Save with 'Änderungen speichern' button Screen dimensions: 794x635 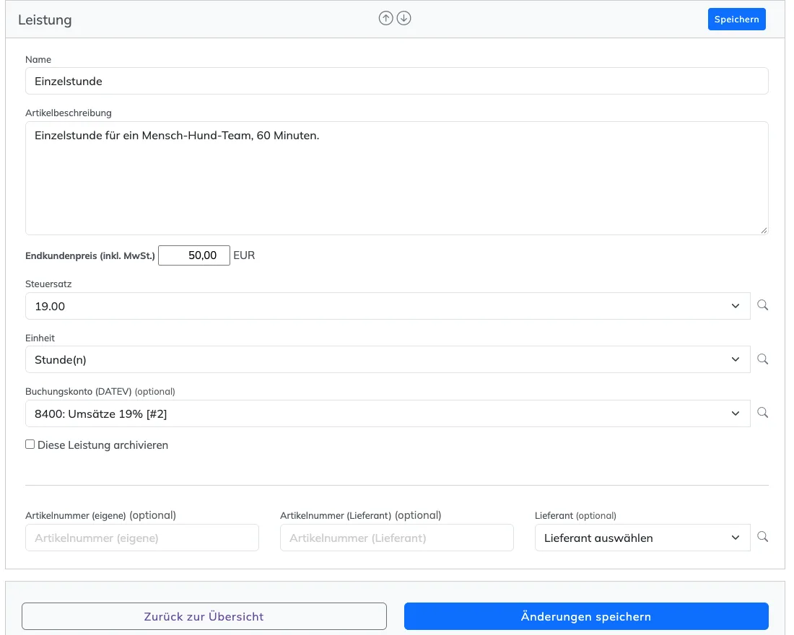click(x=586, y=616)
